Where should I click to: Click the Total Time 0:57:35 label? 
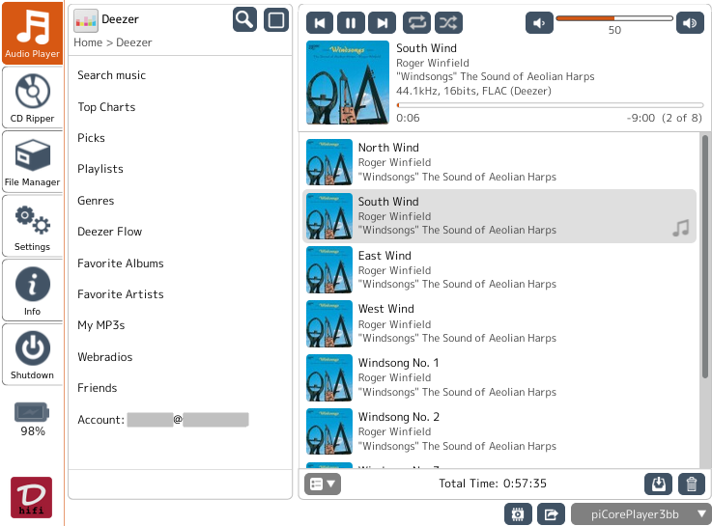pyautogui.click(x=493, y=484)
